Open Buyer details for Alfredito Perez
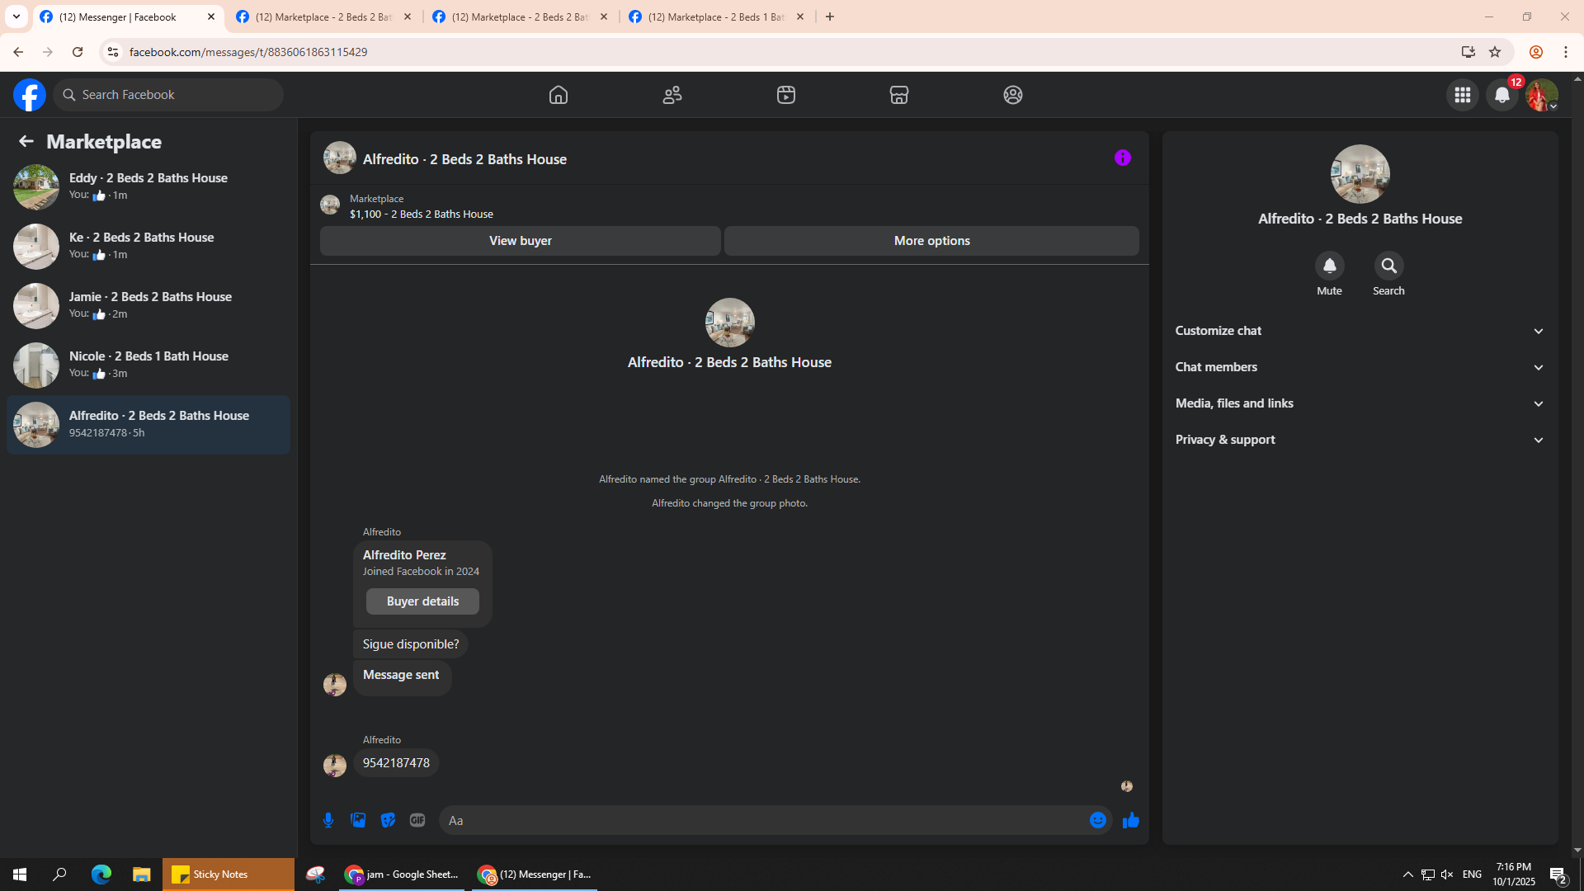Viewport: 1584px width, 891px height. [x=422, y=601]
